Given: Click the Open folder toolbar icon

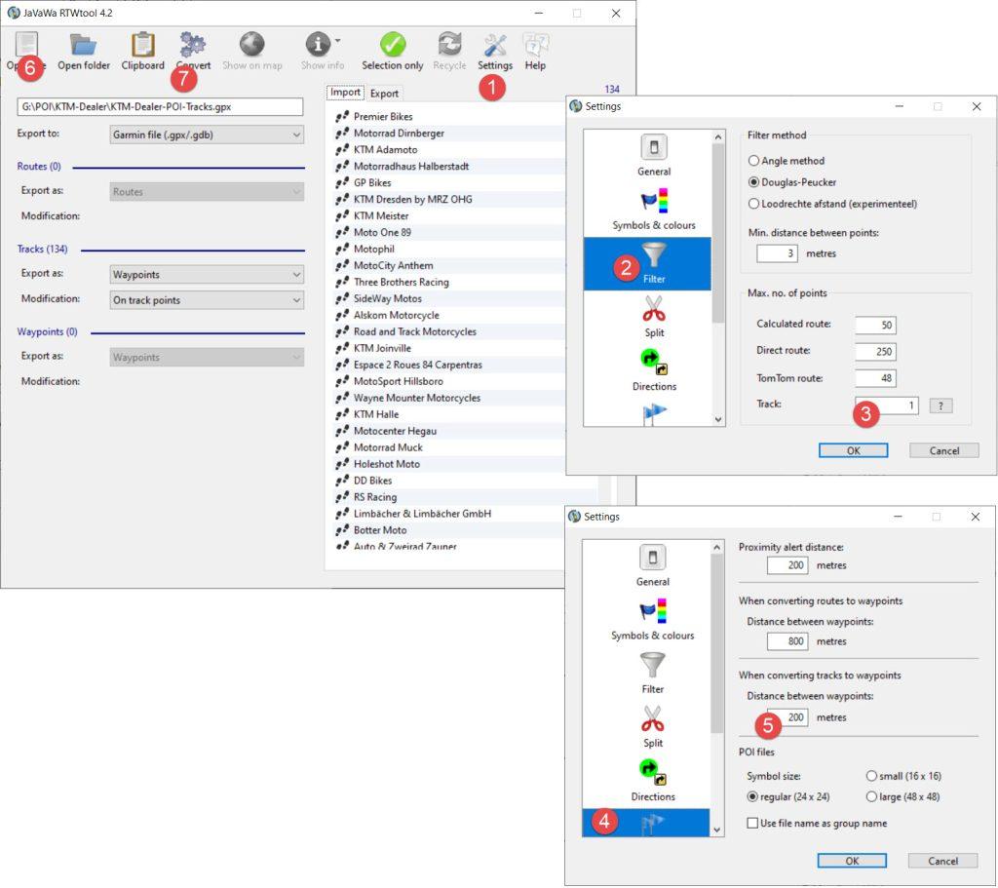Looking at the screenshot, I should (x=83, y=46).
